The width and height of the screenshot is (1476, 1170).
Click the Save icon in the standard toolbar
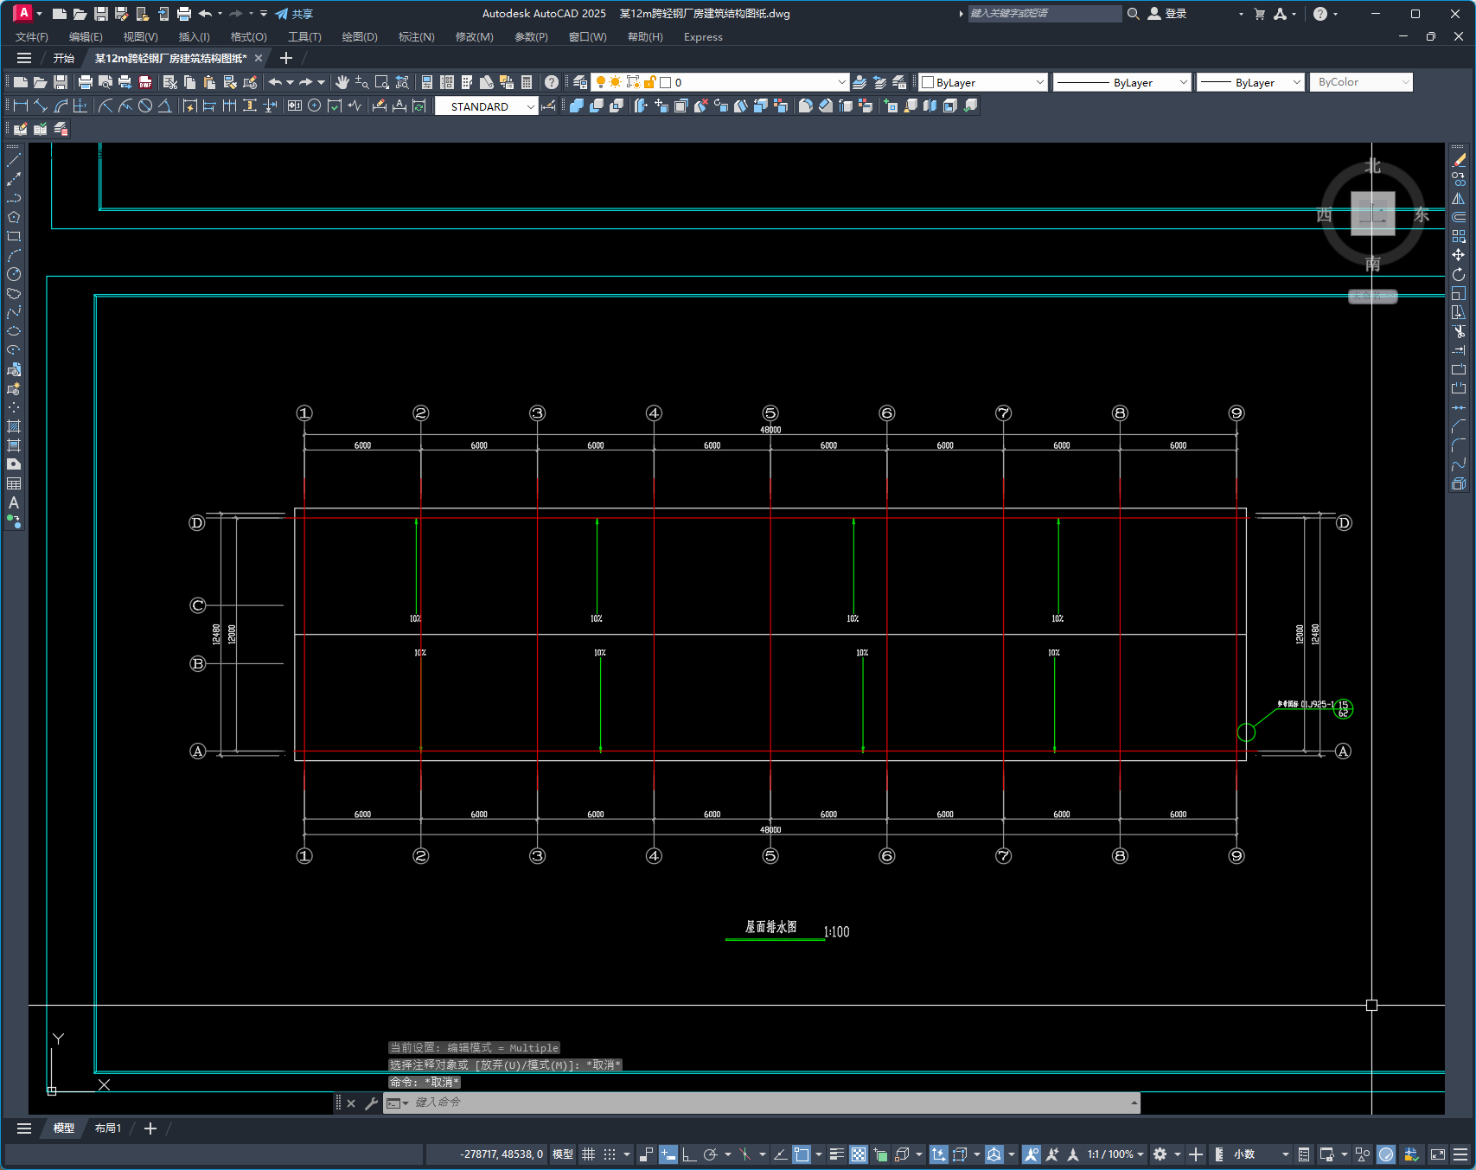click(x=61, y=82)
